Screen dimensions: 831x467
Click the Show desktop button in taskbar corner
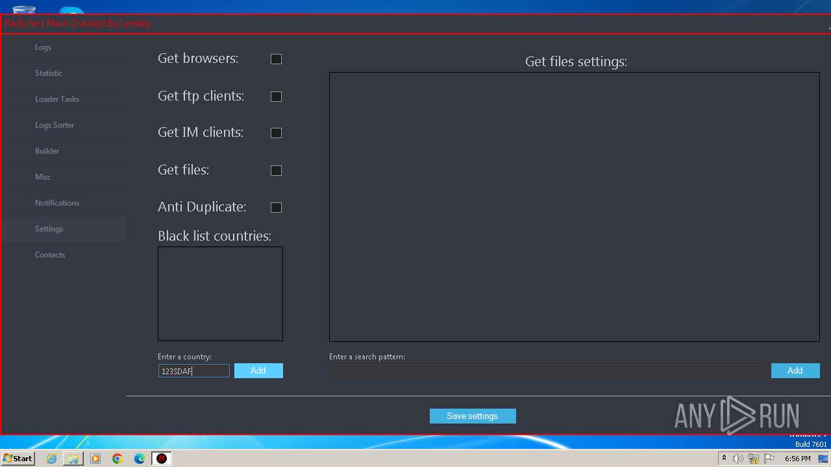point(824,459)
